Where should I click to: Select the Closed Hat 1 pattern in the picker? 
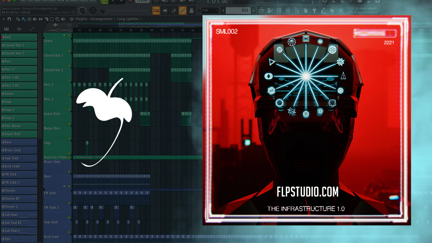tap(19, 45)
